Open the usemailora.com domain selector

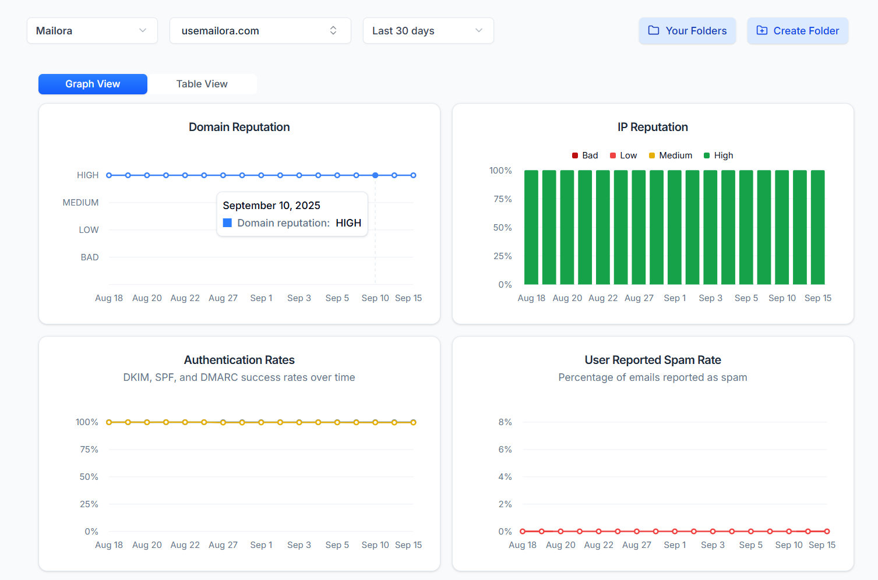click(260, 30)
